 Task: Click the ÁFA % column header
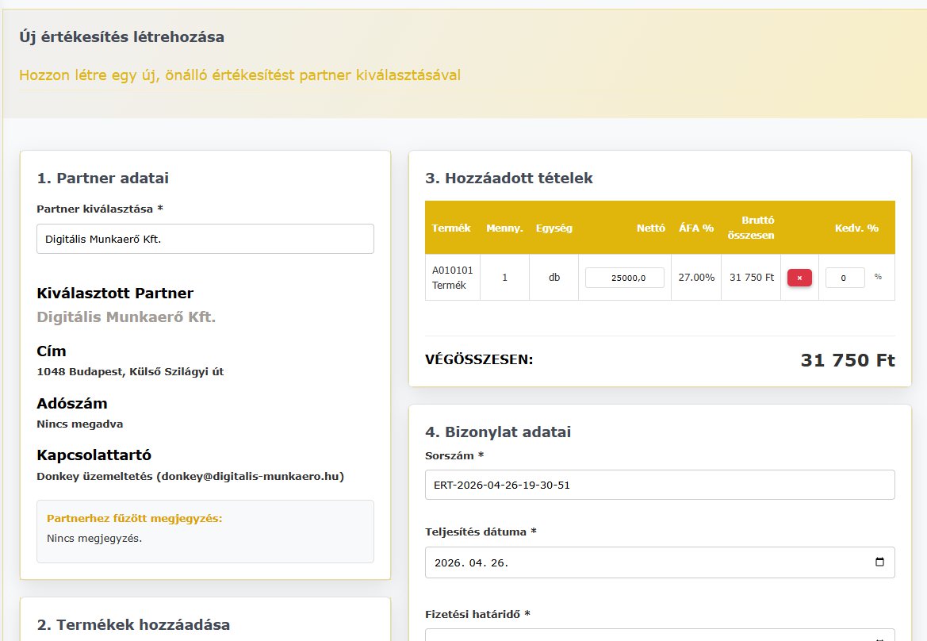(x=695, y=228)
